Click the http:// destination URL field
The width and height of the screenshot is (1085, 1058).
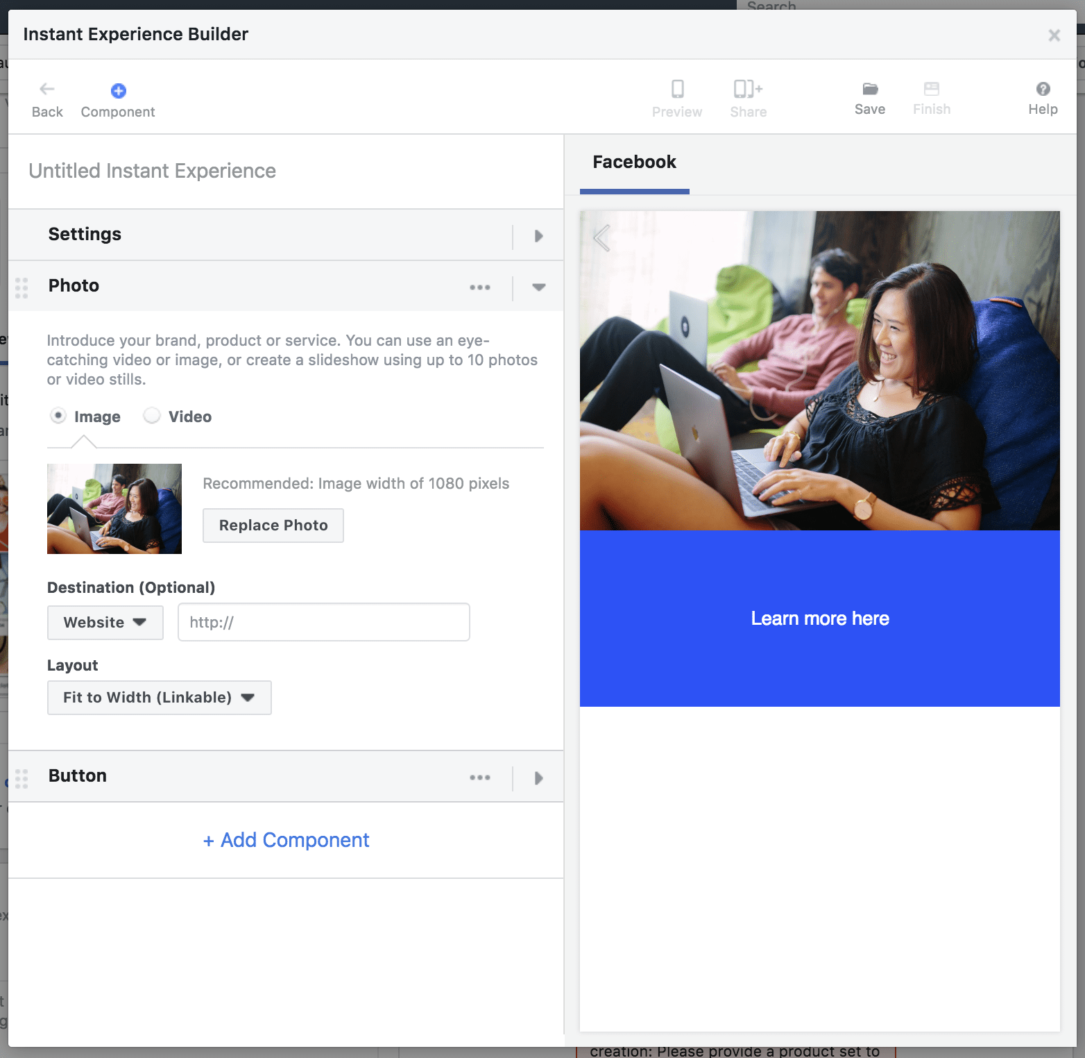click(324, 622)
